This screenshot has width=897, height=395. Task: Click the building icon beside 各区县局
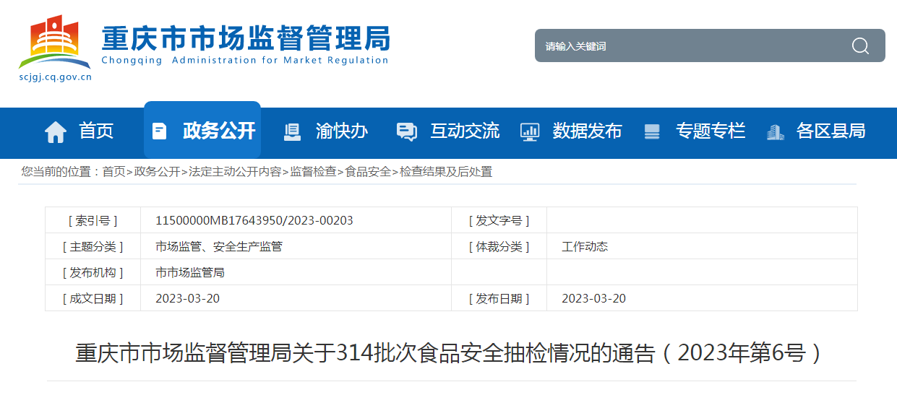(x=775, y=131)
